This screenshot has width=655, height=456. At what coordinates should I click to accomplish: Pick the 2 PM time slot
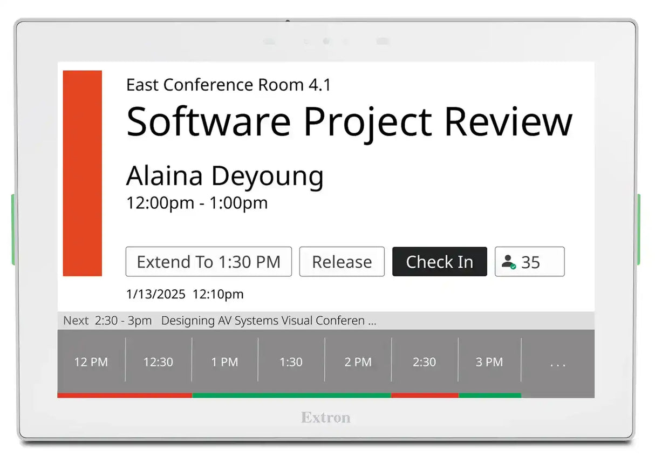click(358, 362)
